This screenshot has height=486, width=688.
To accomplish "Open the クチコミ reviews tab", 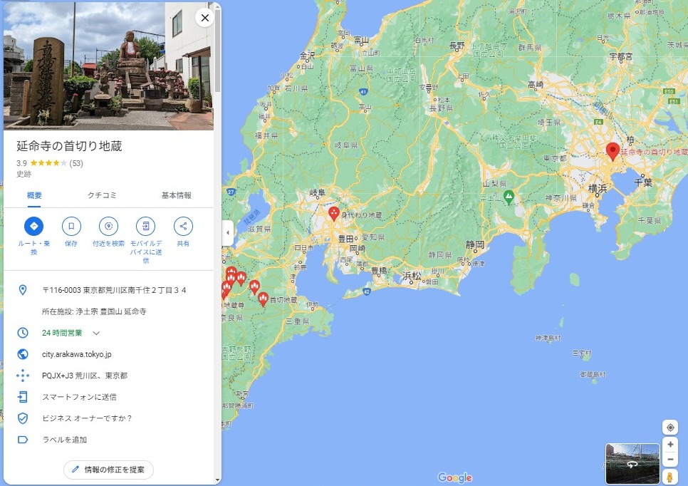I will [x=102, y=195].
